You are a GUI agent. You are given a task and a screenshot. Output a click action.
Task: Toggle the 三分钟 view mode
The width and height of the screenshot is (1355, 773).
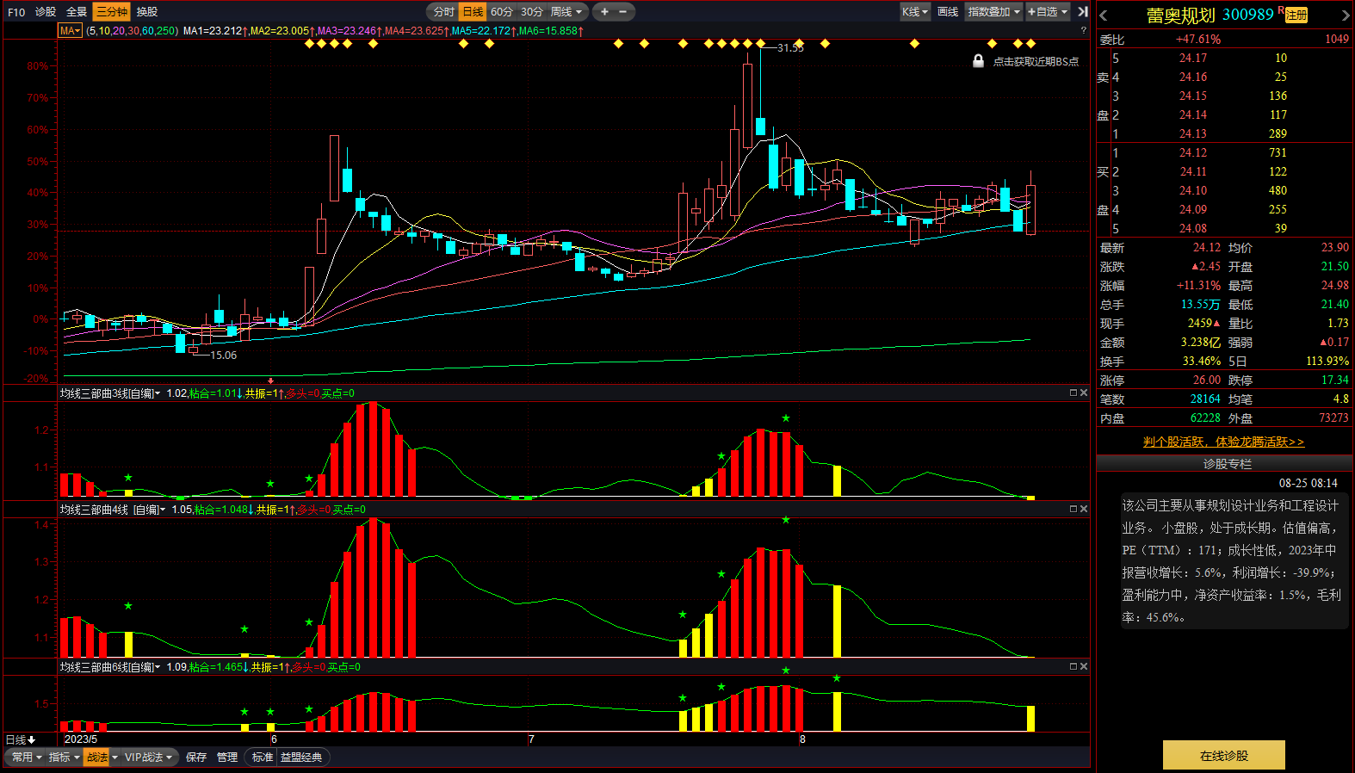pos(112,12)
